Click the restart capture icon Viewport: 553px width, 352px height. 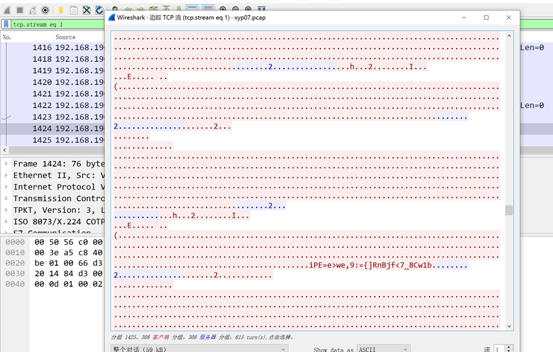click(x=32, y=11)
